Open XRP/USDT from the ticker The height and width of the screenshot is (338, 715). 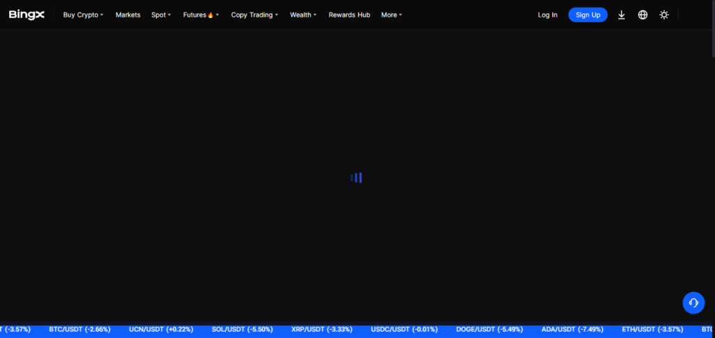coord(321,329)
